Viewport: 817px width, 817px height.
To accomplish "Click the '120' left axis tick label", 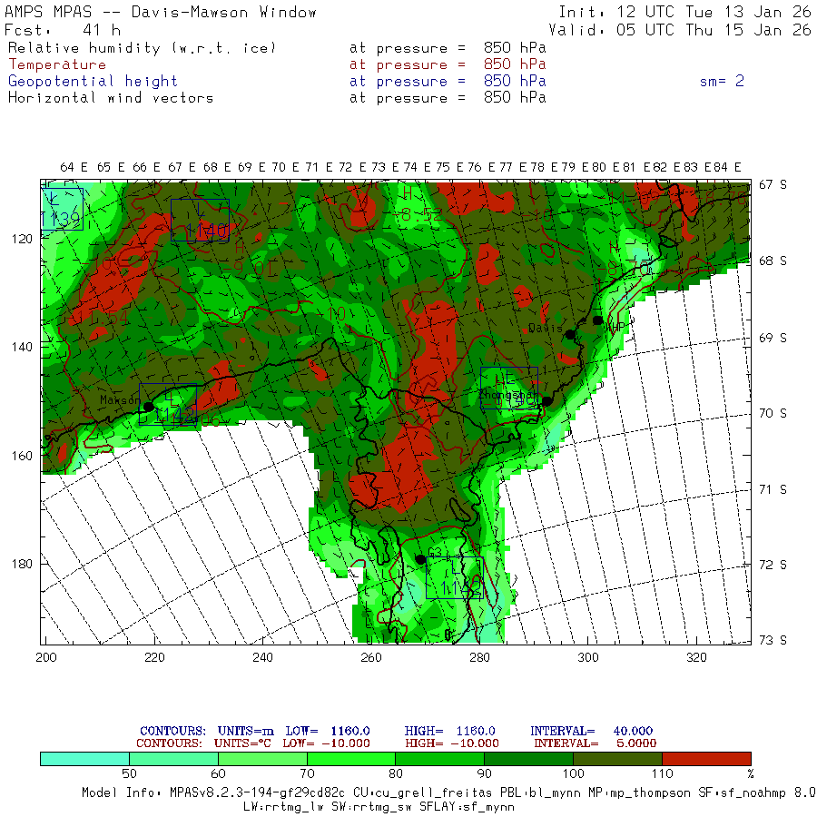I will tap(22, 239).
